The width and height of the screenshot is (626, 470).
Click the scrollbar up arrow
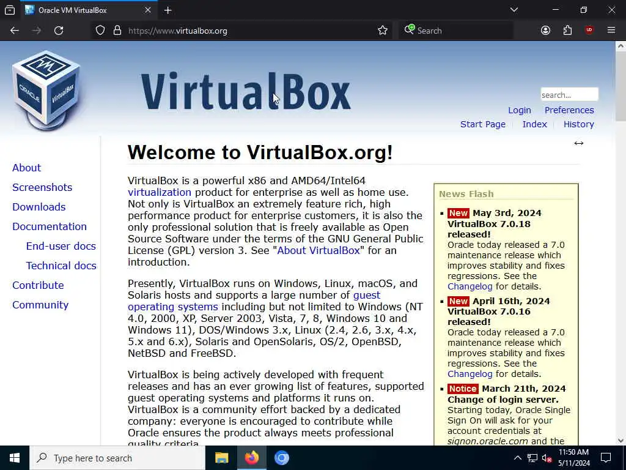point(620,46)
